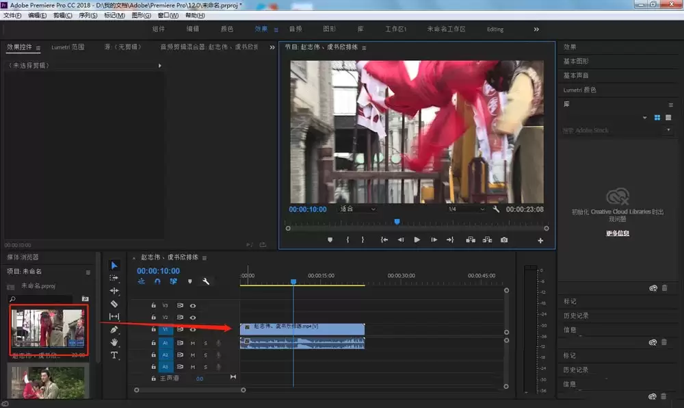Open the 序列(S) menu
684x408 pixels.
(88, 15)
